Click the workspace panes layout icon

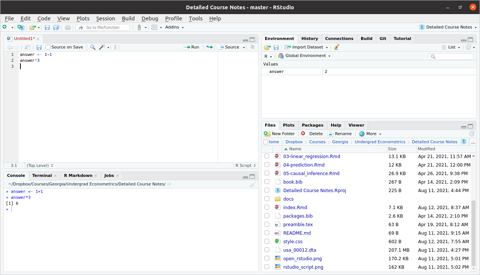[x=154, y=27]
